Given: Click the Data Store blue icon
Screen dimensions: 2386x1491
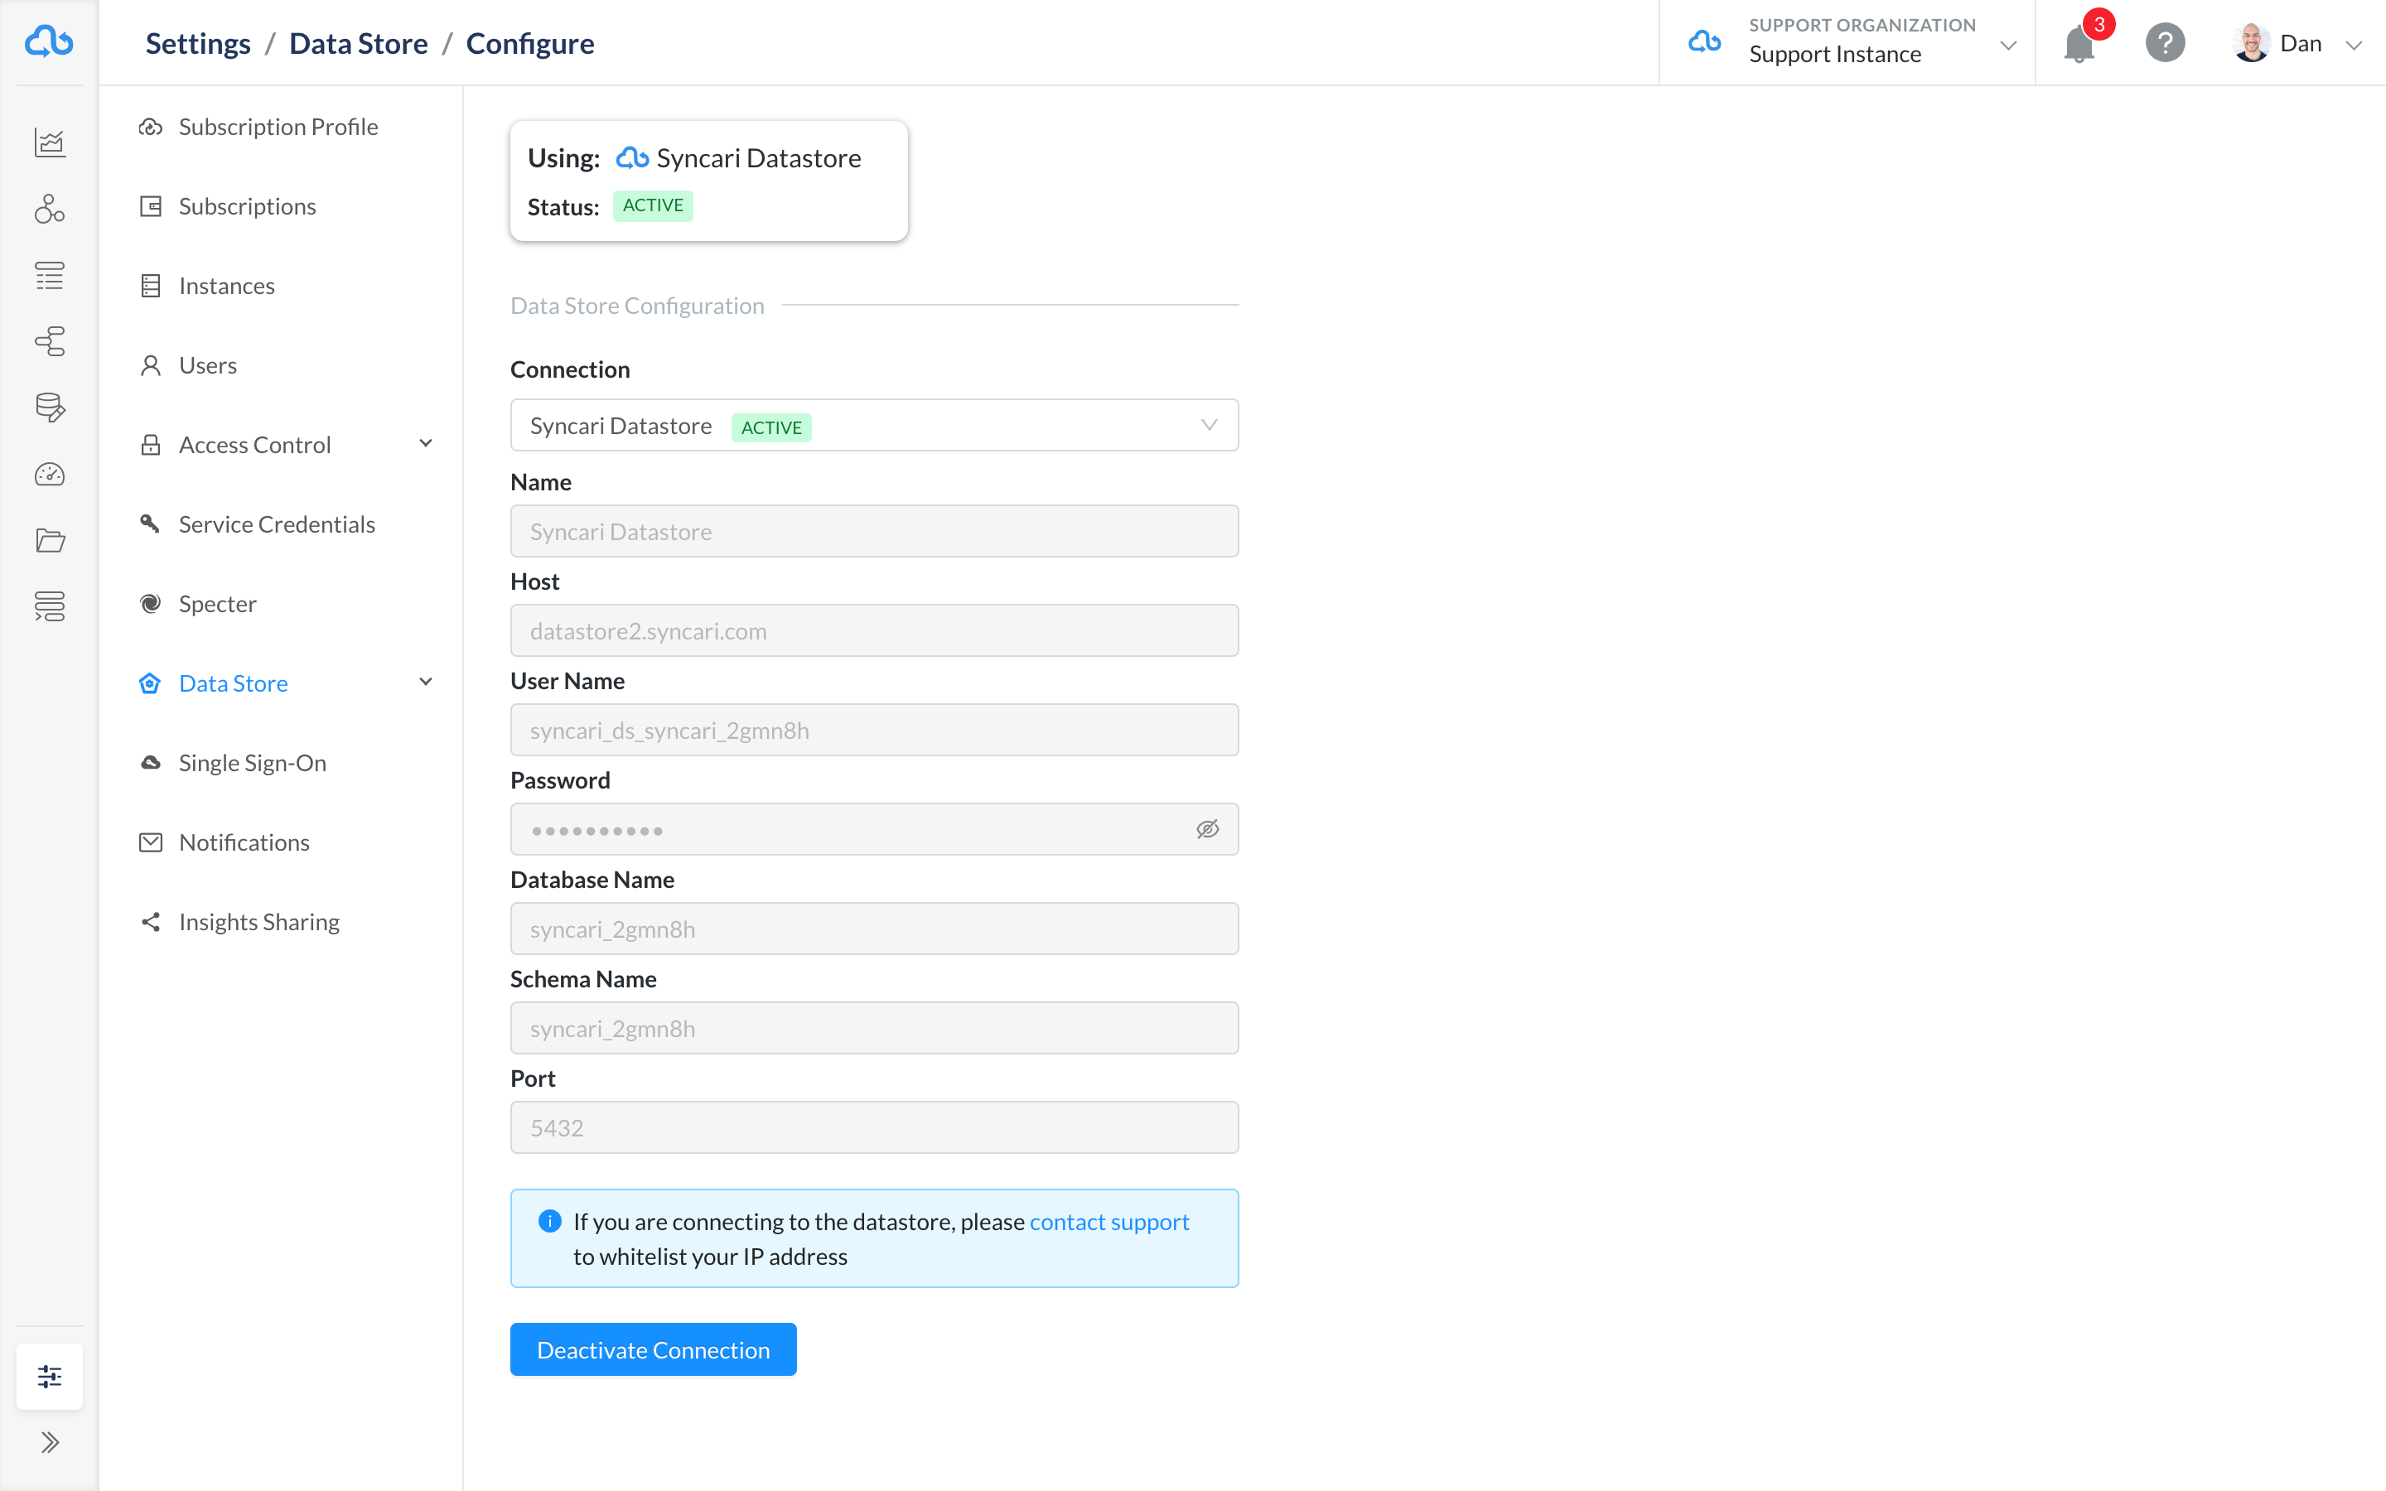Looking at the screenshot, I should (x=150, y=683).
